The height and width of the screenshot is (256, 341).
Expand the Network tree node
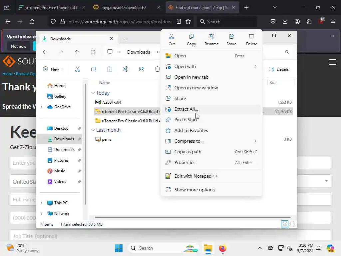(42, 214)
